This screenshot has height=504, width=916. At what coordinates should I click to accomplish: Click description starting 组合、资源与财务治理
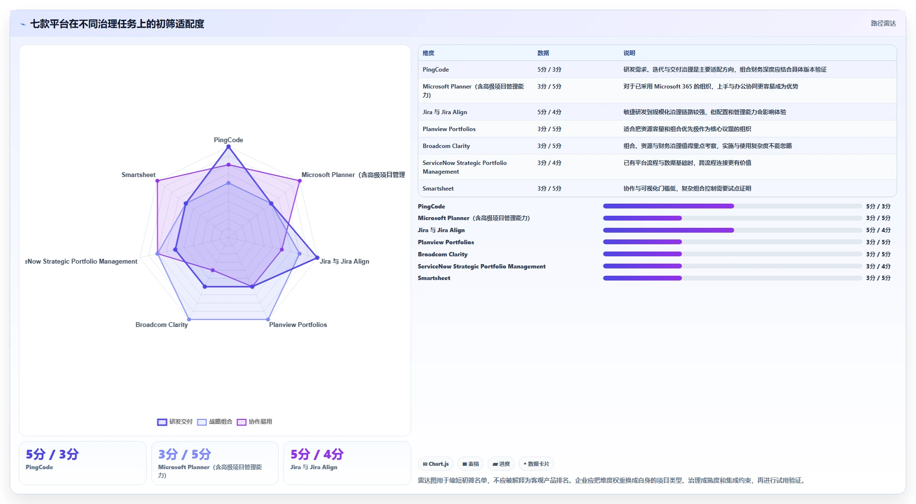coord(708,146)
